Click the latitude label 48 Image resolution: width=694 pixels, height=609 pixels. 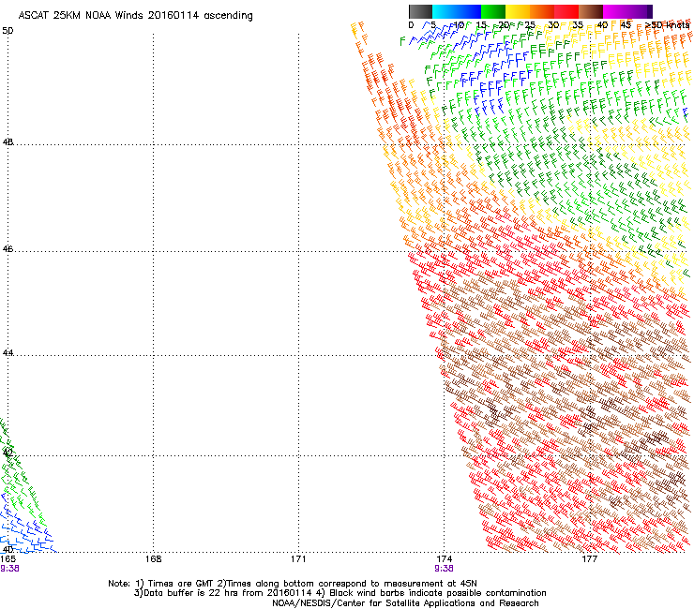pos(8,142)
